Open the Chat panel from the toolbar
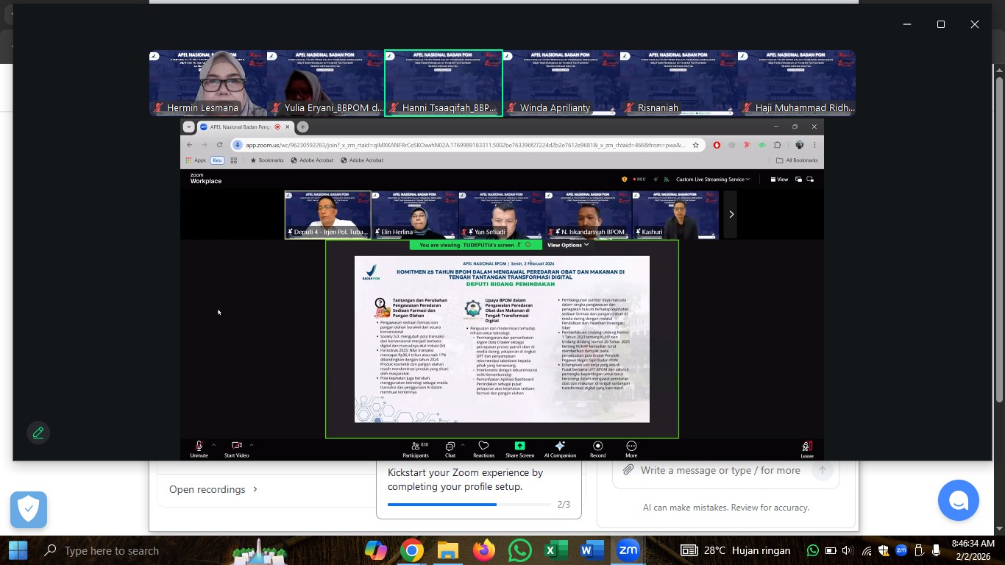This screenshot has width=1005, height=565. [x=450, y=446]
